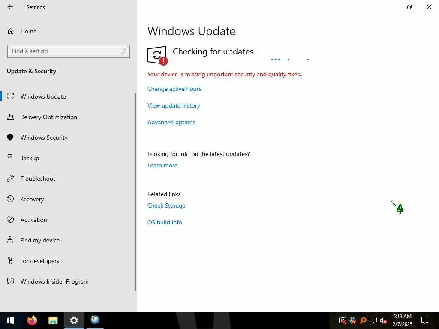Click the Backup up-arrow icon

[x=10, y=158]
